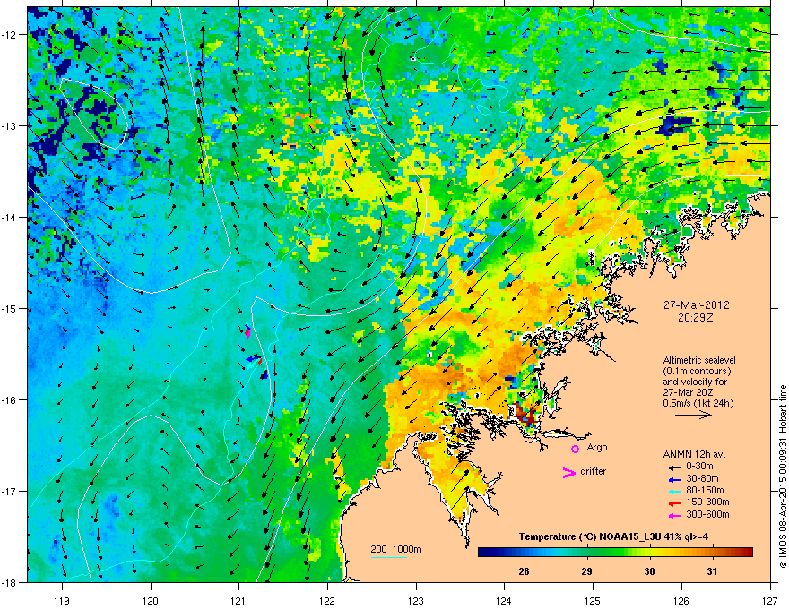Click the 'ANMN 12h av.' heading

[694, 454]
